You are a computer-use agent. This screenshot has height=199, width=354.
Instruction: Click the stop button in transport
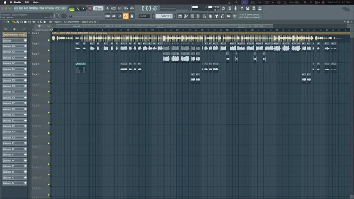coord(83,8)
